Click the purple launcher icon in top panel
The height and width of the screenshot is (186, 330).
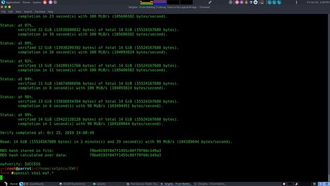pos(51,2)
